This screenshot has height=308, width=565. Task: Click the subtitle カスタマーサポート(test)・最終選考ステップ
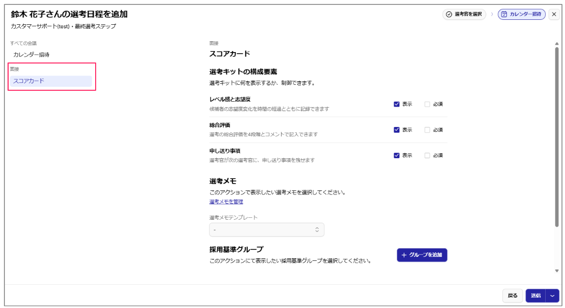click(63, 26)
